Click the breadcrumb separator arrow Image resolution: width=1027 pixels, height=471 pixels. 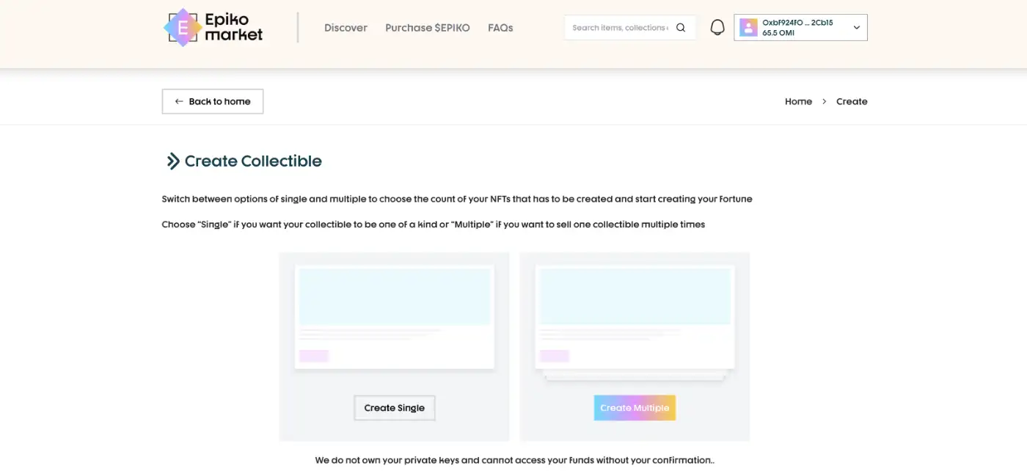[824, 102]
